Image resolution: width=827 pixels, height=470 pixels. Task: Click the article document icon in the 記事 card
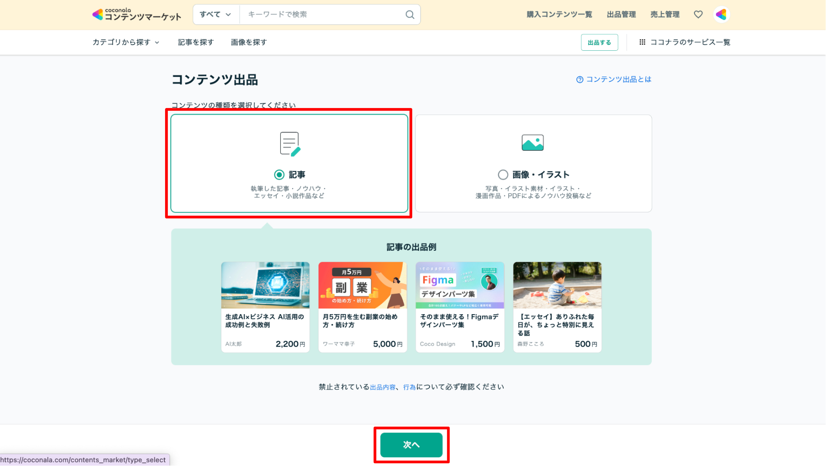(x=289, y=143)
